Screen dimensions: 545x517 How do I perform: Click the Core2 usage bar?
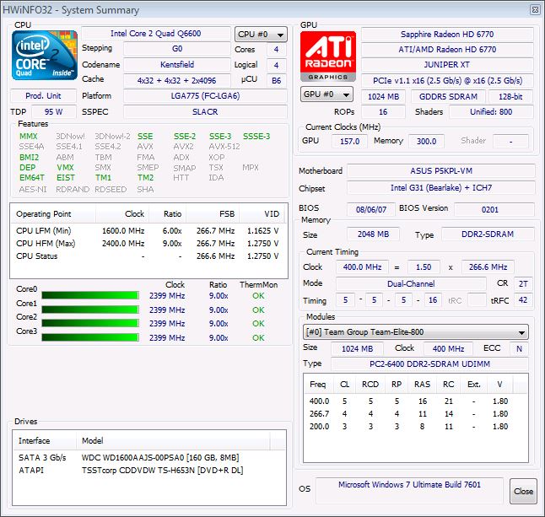click(90, 323)
